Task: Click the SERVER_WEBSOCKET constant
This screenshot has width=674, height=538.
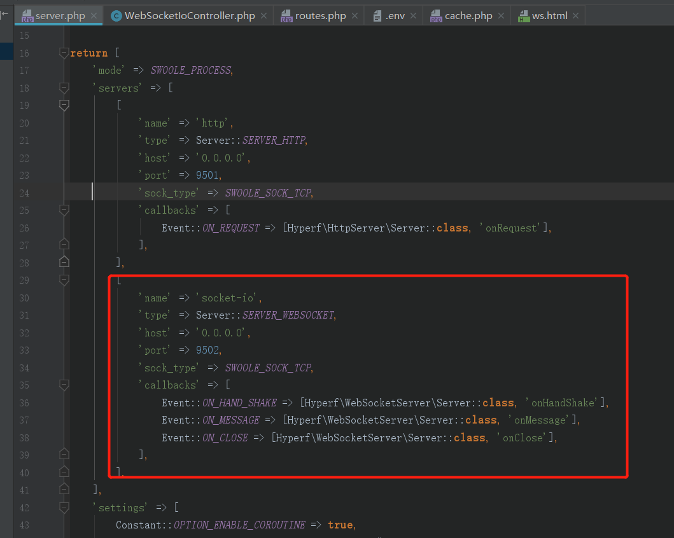Action: 288,315
